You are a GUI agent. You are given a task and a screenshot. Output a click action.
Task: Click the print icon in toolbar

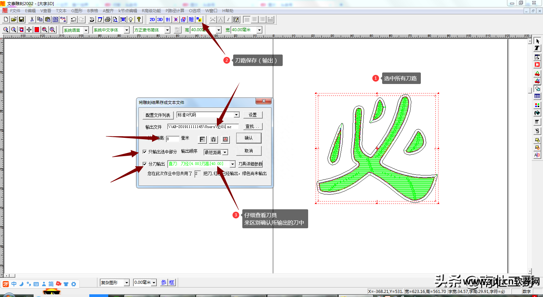108,20
